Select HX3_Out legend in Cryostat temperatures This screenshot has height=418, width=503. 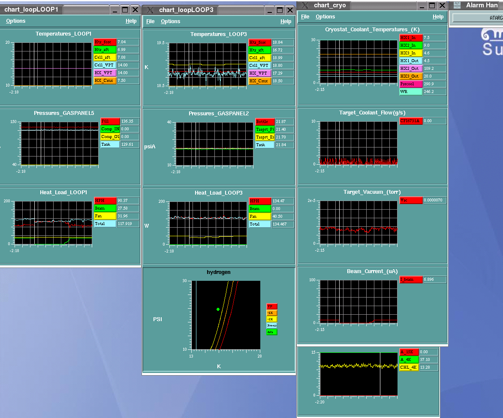tap(411, 76)
